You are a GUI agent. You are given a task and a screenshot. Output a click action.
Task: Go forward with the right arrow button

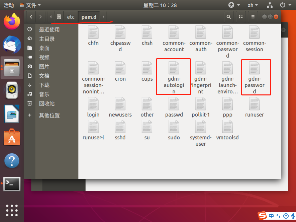pyautogui.click(x=40, y=17)
